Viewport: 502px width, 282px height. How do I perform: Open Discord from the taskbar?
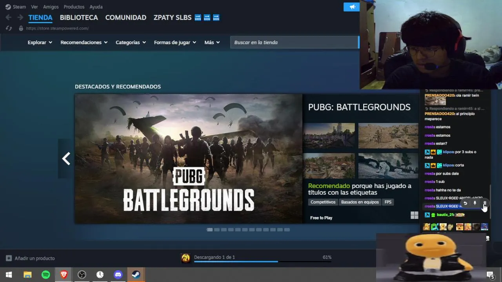coord(118,275)
